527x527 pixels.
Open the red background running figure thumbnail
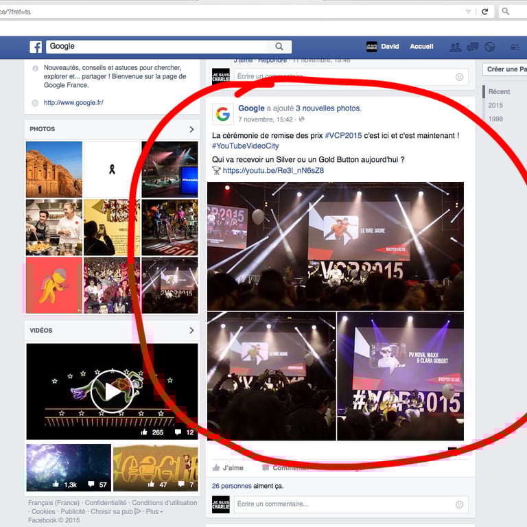54,285
